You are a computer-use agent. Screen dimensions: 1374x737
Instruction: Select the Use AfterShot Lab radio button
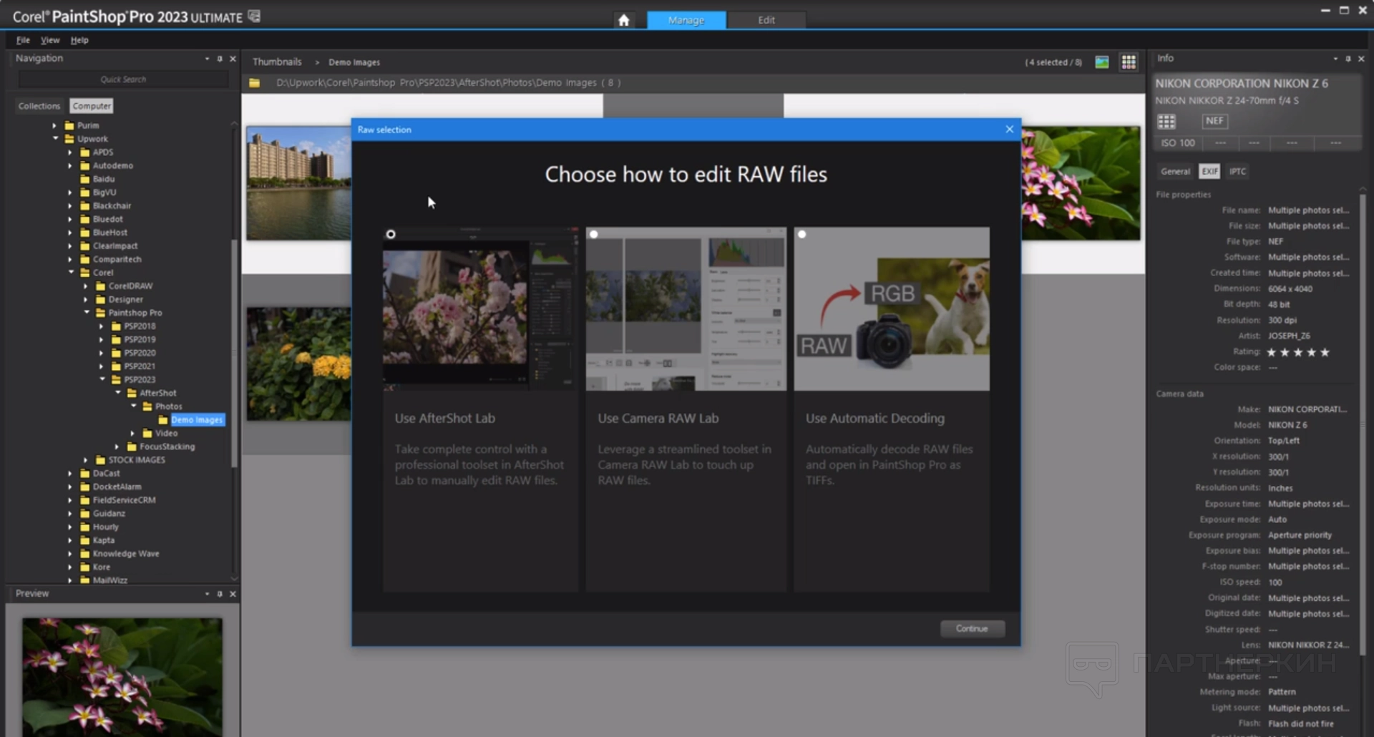click(x=391, y=234)
